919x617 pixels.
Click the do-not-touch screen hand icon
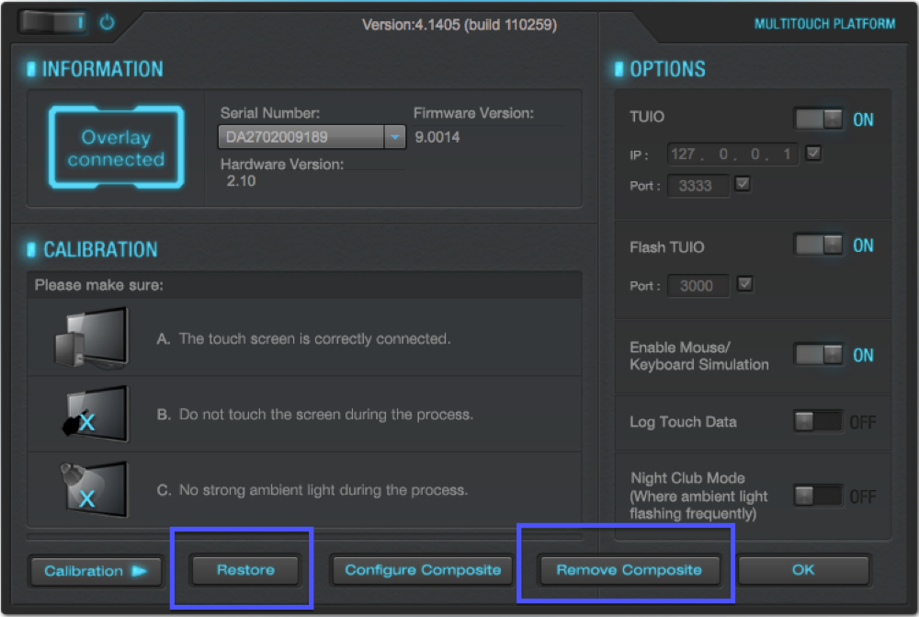(x=90, y=415)
